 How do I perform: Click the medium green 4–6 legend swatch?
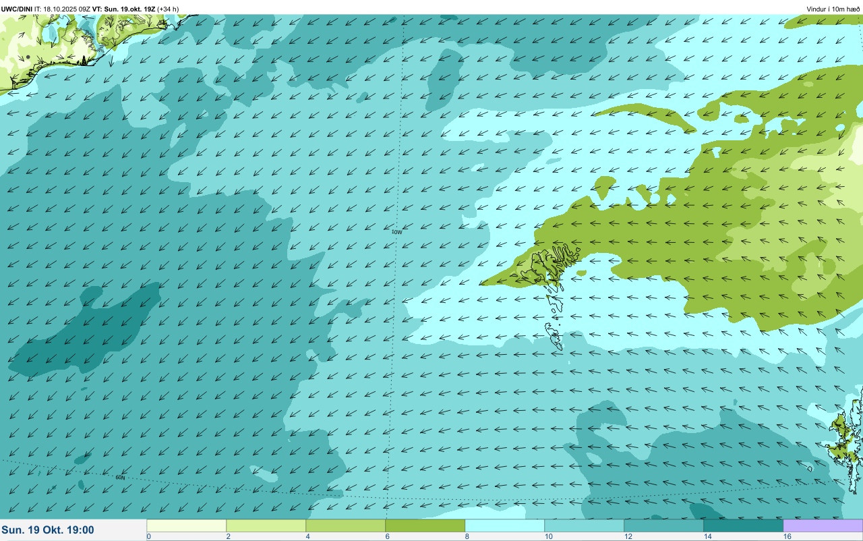click(x=346, y=525)
